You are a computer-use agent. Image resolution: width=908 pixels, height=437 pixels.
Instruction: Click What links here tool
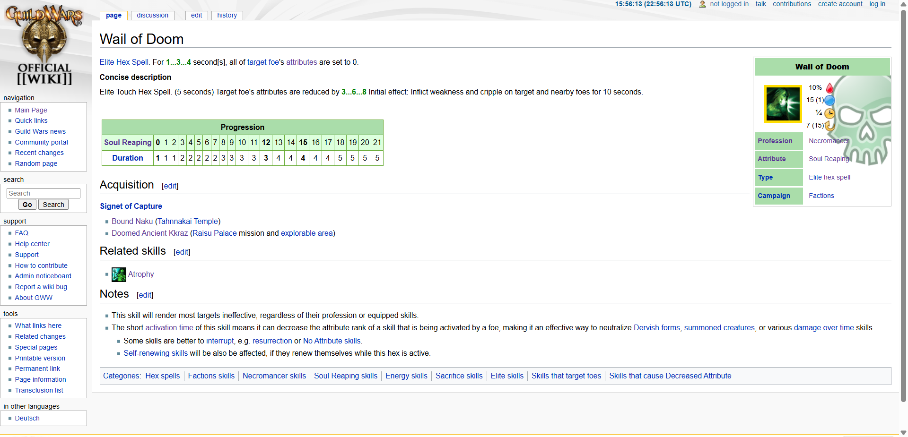(38, 326)
